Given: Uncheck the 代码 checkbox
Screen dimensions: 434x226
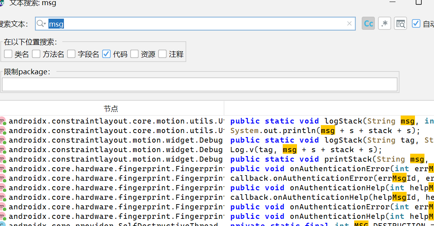Looking at the screenshot, I should pyautogui.click(x=106, y=54).
